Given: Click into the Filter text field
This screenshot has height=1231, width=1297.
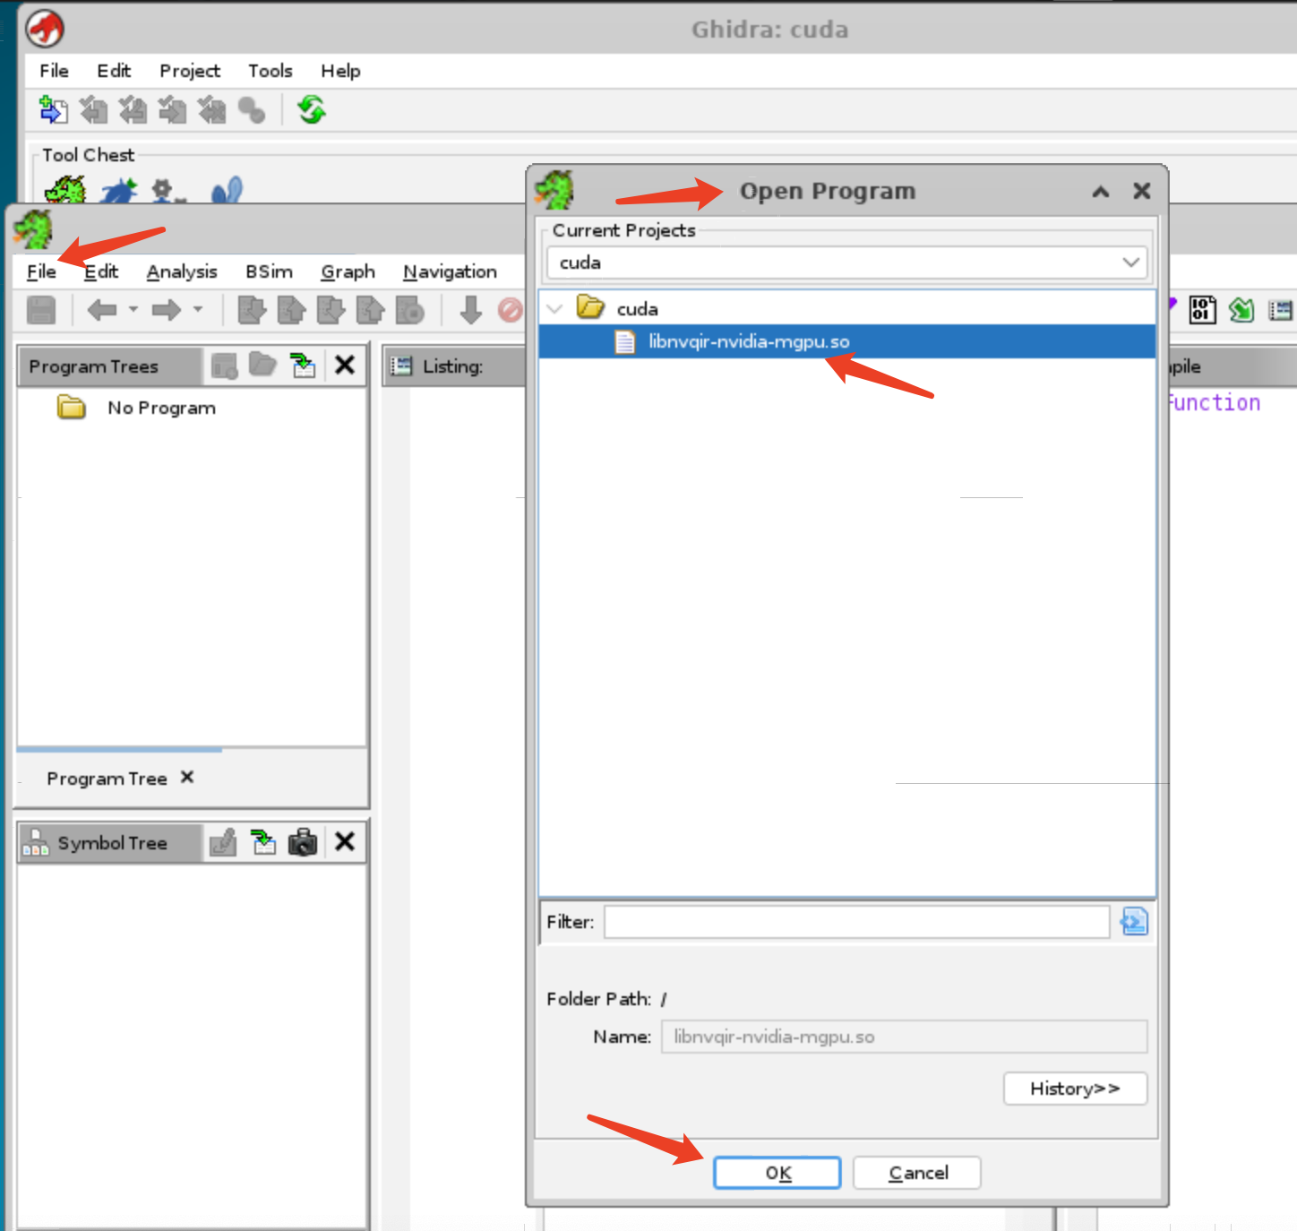Looking at the screenshot, I should pos(857,922).
